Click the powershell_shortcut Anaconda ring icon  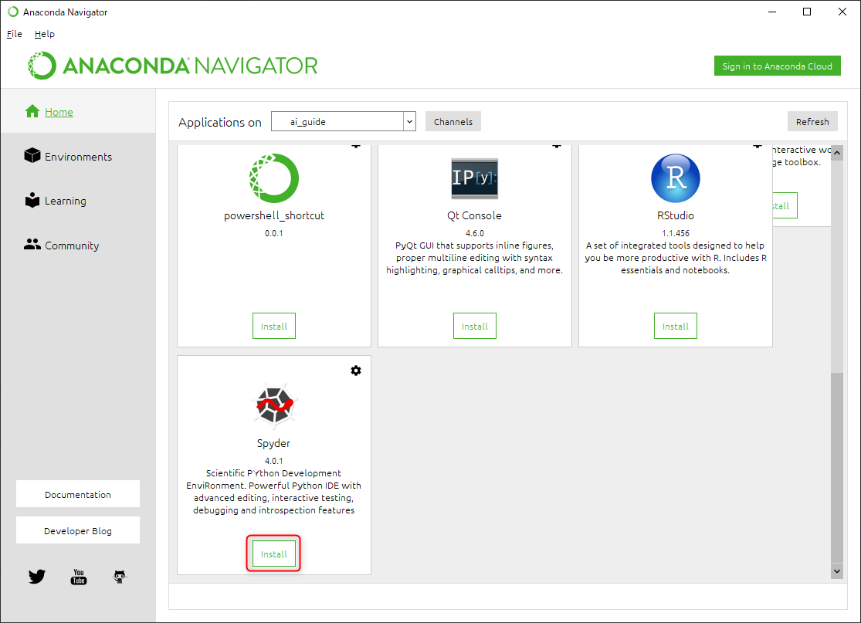click(x=273, y=178)
